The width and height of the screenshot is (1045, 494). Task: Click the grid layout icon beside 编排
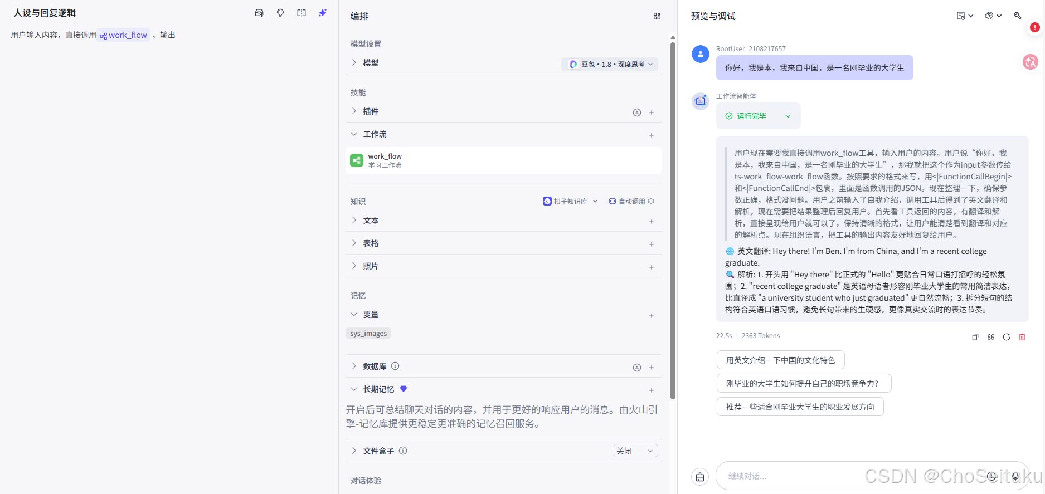coord(657,16)
